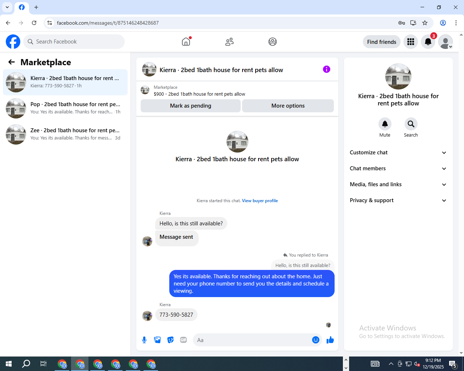The width and height of the screenshot is (464, 371).
Task: Click the Mute bell icon
Action: click(385, 124)
